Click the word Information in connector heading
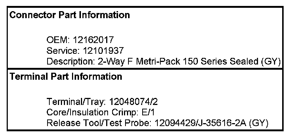 [x=104, y=15]
